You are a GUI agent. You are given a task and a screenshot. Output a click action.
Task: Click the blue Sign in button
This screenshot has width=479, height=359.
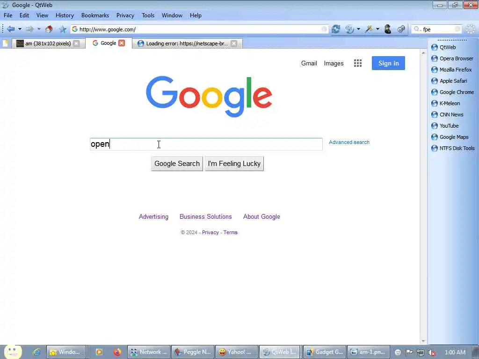pyautogui.click(x=388, y=63)
